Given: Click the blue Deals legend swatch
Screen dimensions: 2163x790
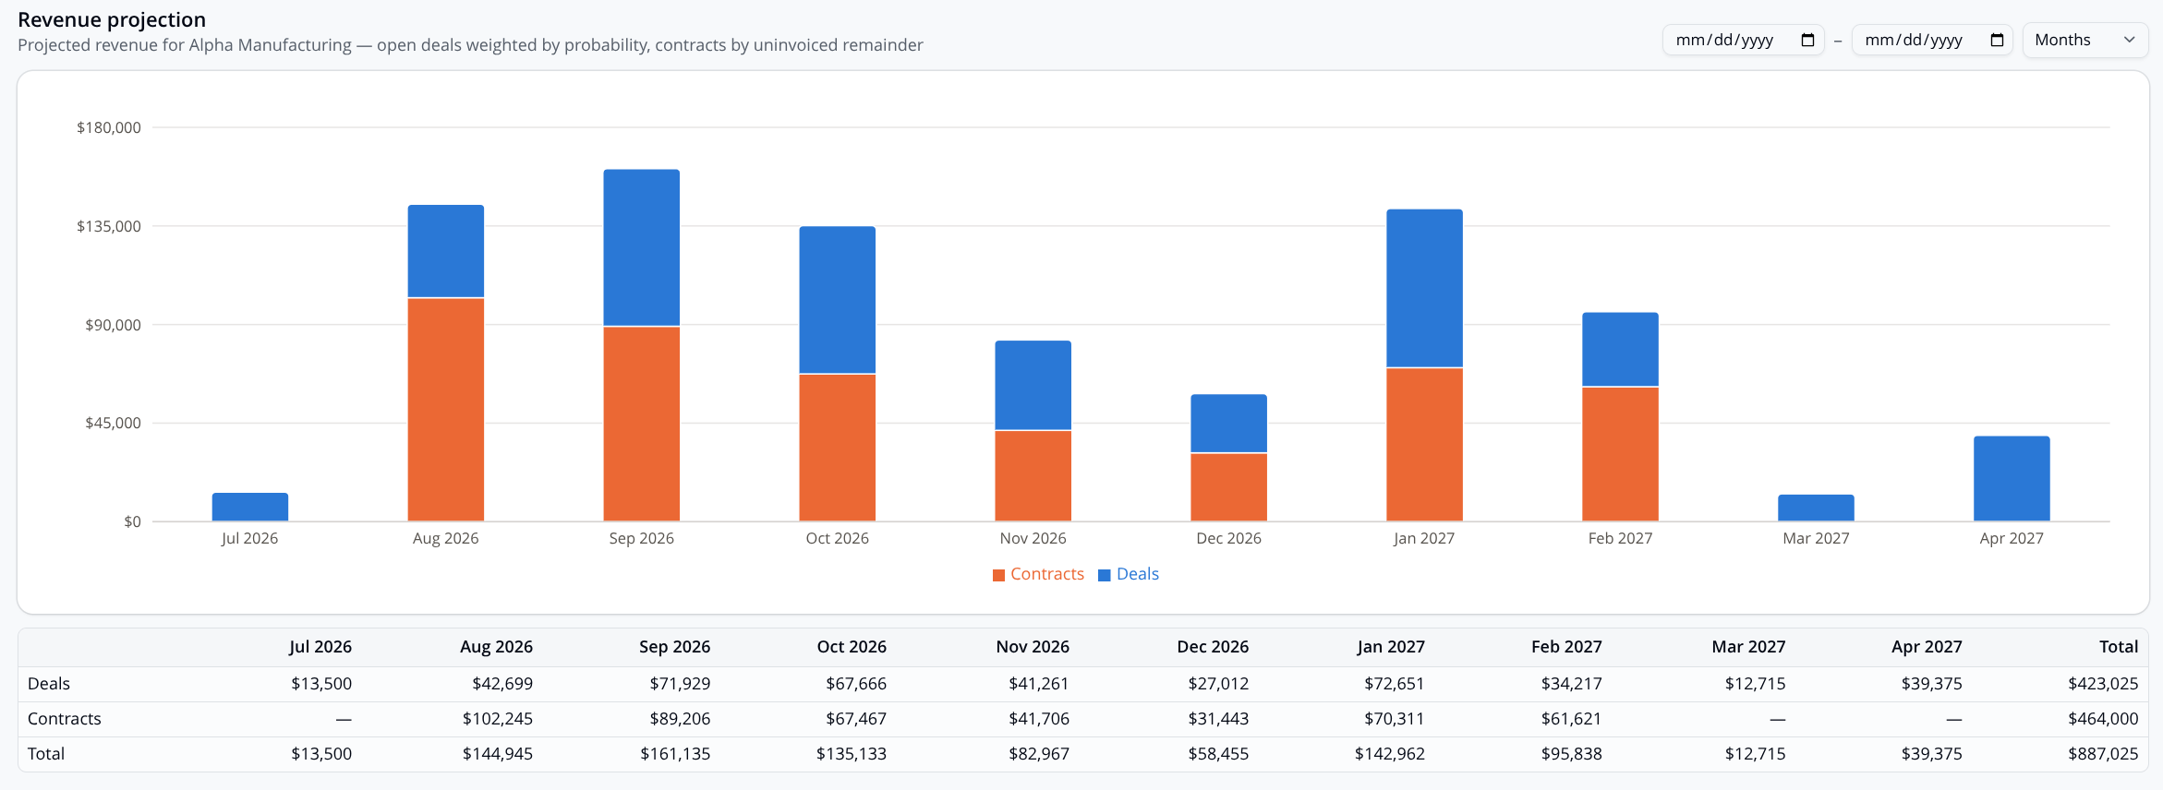Looking at the screenshot, I should pyautogui.click(x=1104, y=575).
